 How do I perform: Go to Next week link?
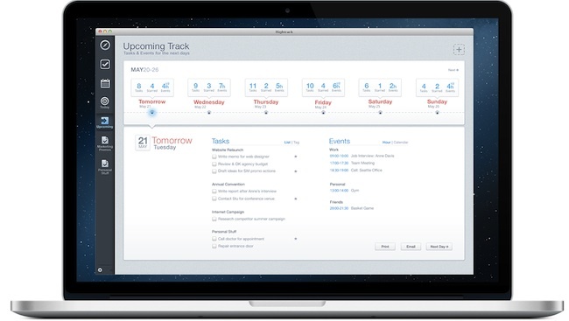[x=453, y=70]
